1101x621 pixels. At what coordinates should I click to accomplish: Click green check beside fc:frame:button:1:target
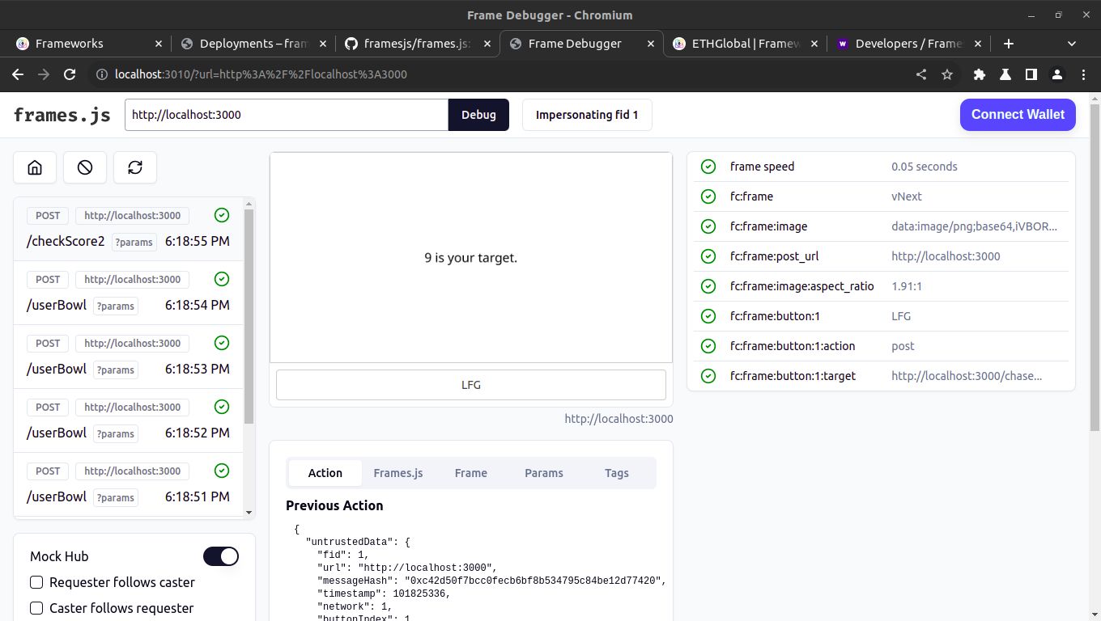[708, 376]
